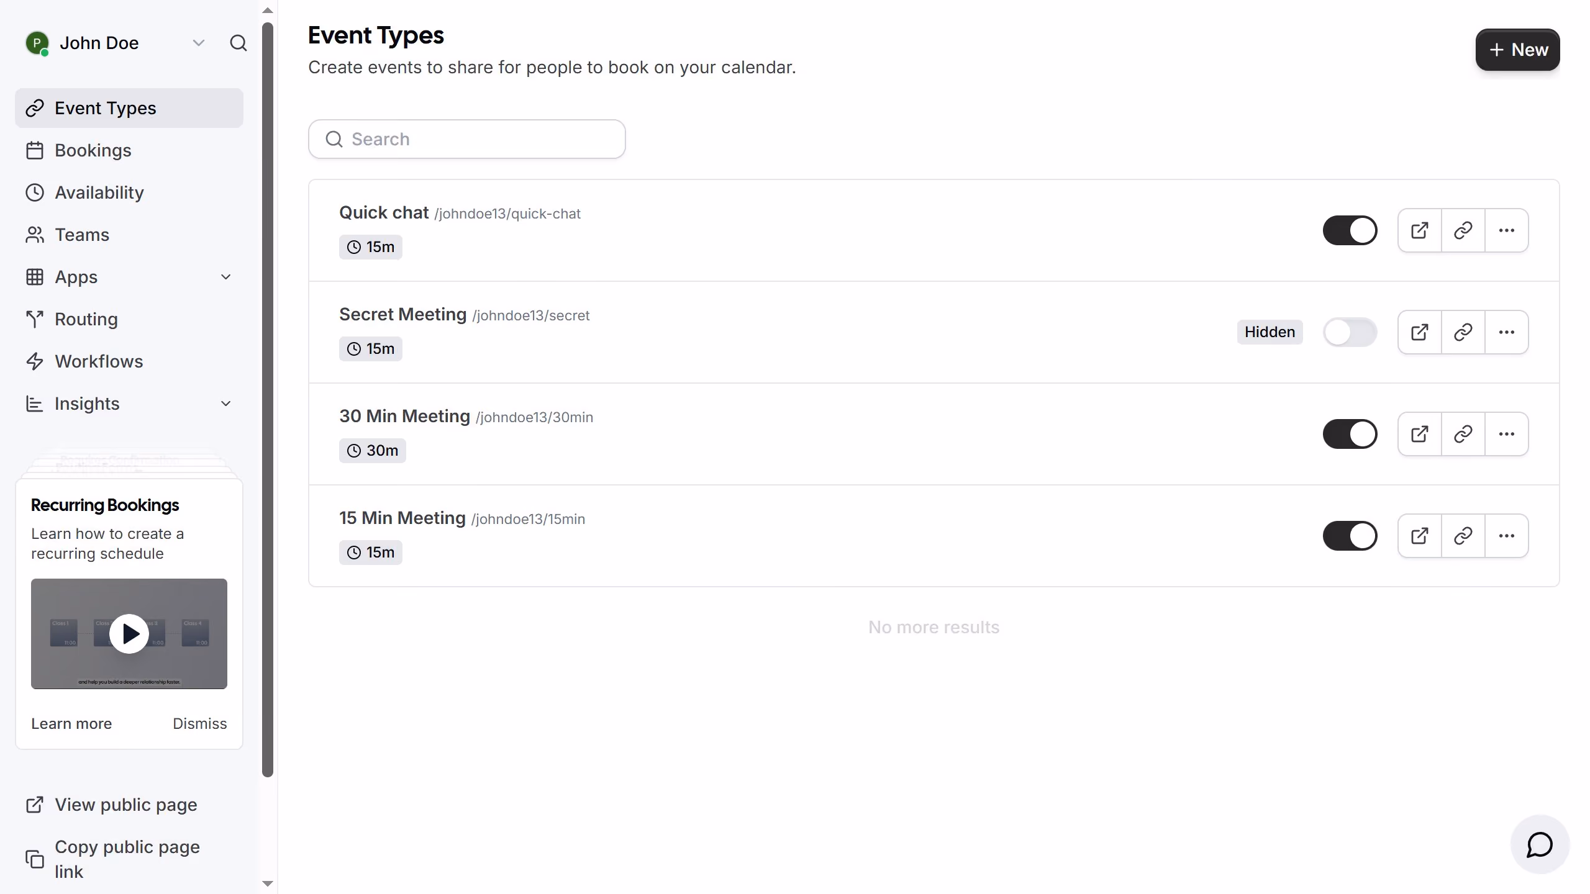
Task: Click the New event type button
Action: coord(1517,50)
